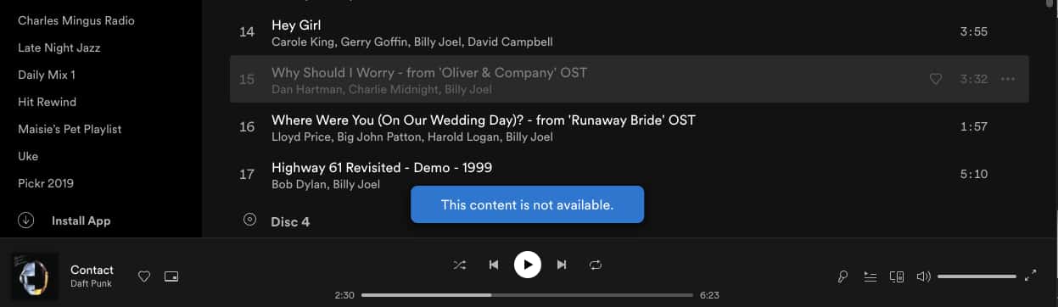Image resolution: width=1058 pixels, height=307 pixels.
Task: Click the now playing title Contact
Action: tap(92, 270)
